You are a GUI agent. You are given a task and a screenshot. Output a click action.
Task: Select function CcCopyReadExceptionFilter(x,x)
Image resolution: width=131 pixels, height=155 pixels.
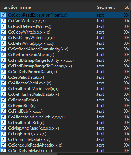pyautogui.click(x=38, y=15)
